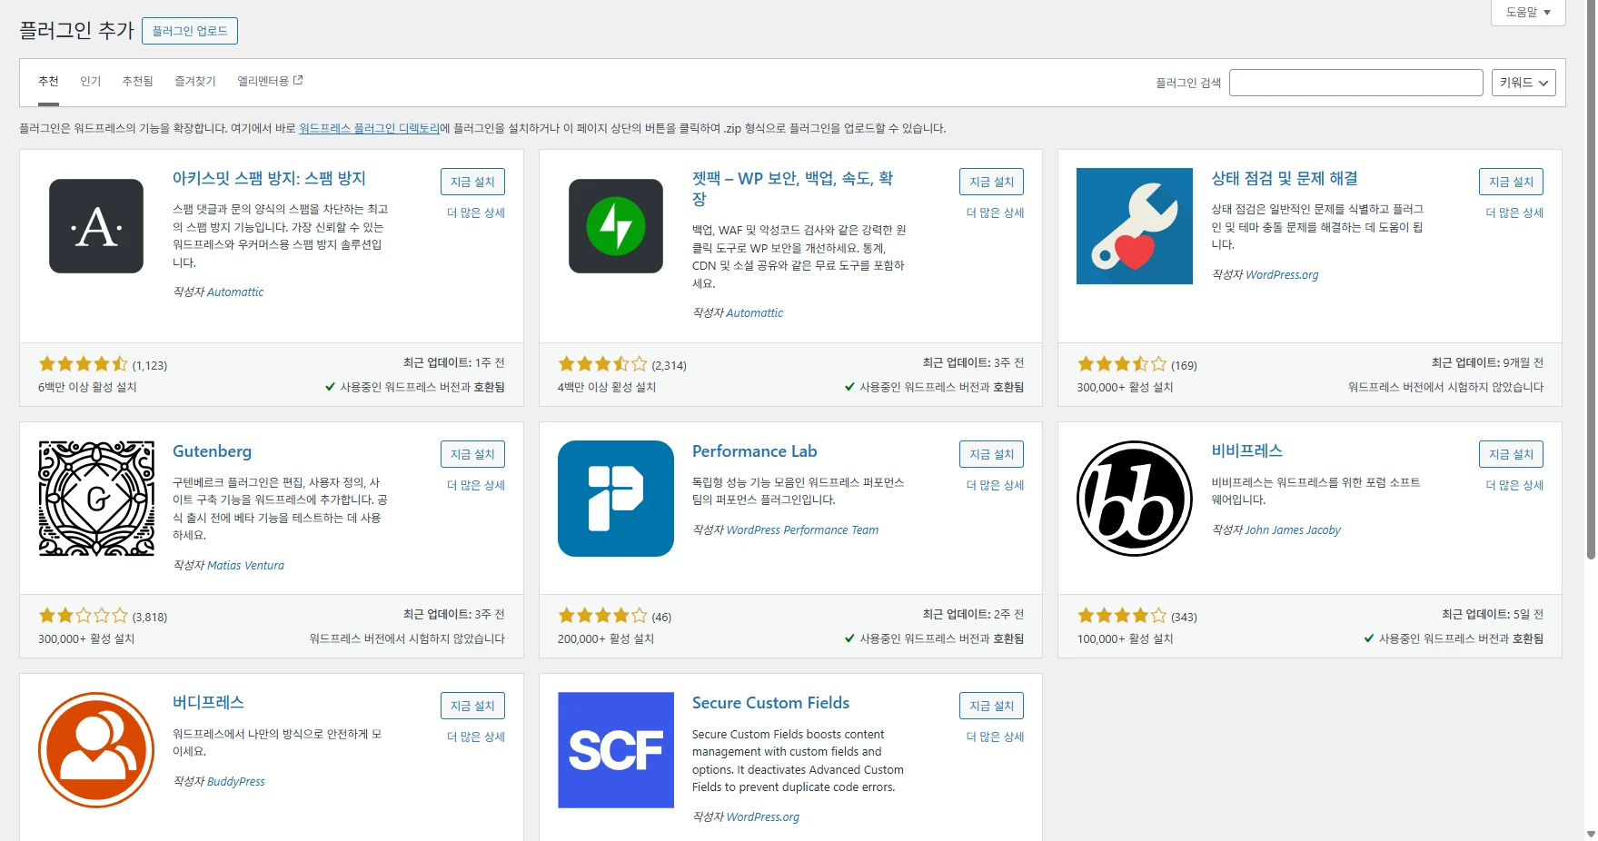The height and width of the screenshot is (841, 1598).
Task: Click the Akismet plugin icon
Action: tap(96, 226)
